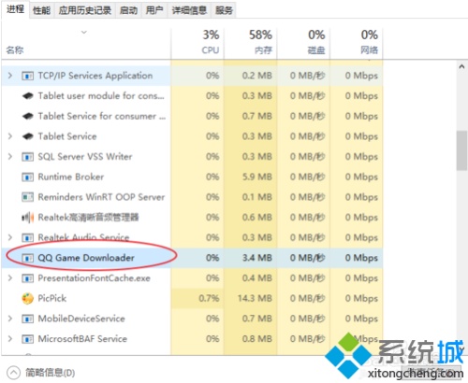Click the vertical scrollbar thumb

click(x=461, y=150)
